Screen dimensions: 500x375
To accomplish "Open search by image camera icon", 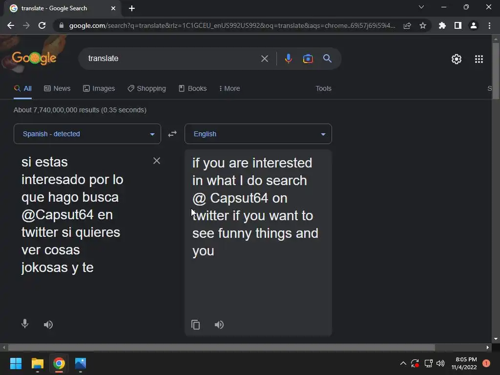I will pos(308,59).
